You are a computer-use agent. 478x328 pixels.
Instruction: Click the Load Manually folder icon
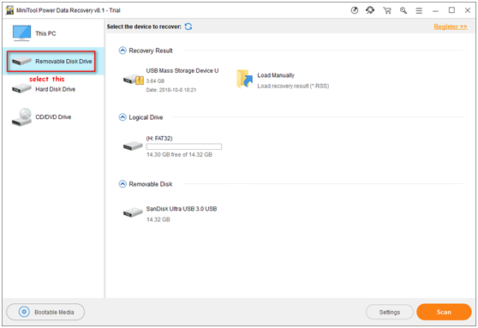pyautogui.click(x=244, y=79)
